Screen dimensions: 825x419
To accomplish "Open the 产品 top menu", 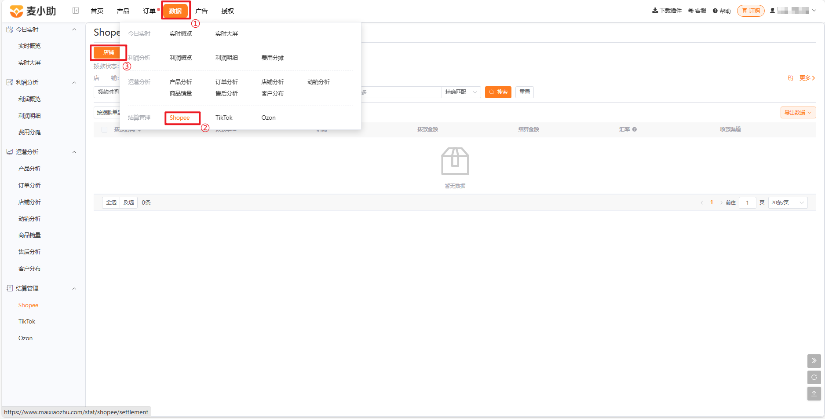I will click(x=123, y=11).
